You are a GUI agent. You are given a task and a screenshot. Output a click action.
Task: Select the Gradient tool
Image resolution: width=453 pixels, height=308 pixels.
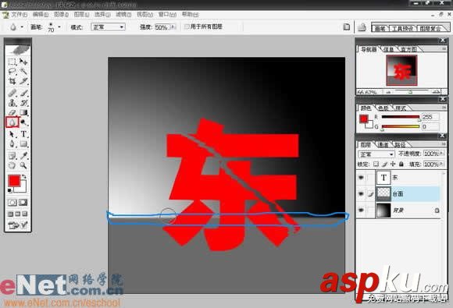tap(23, 112)
